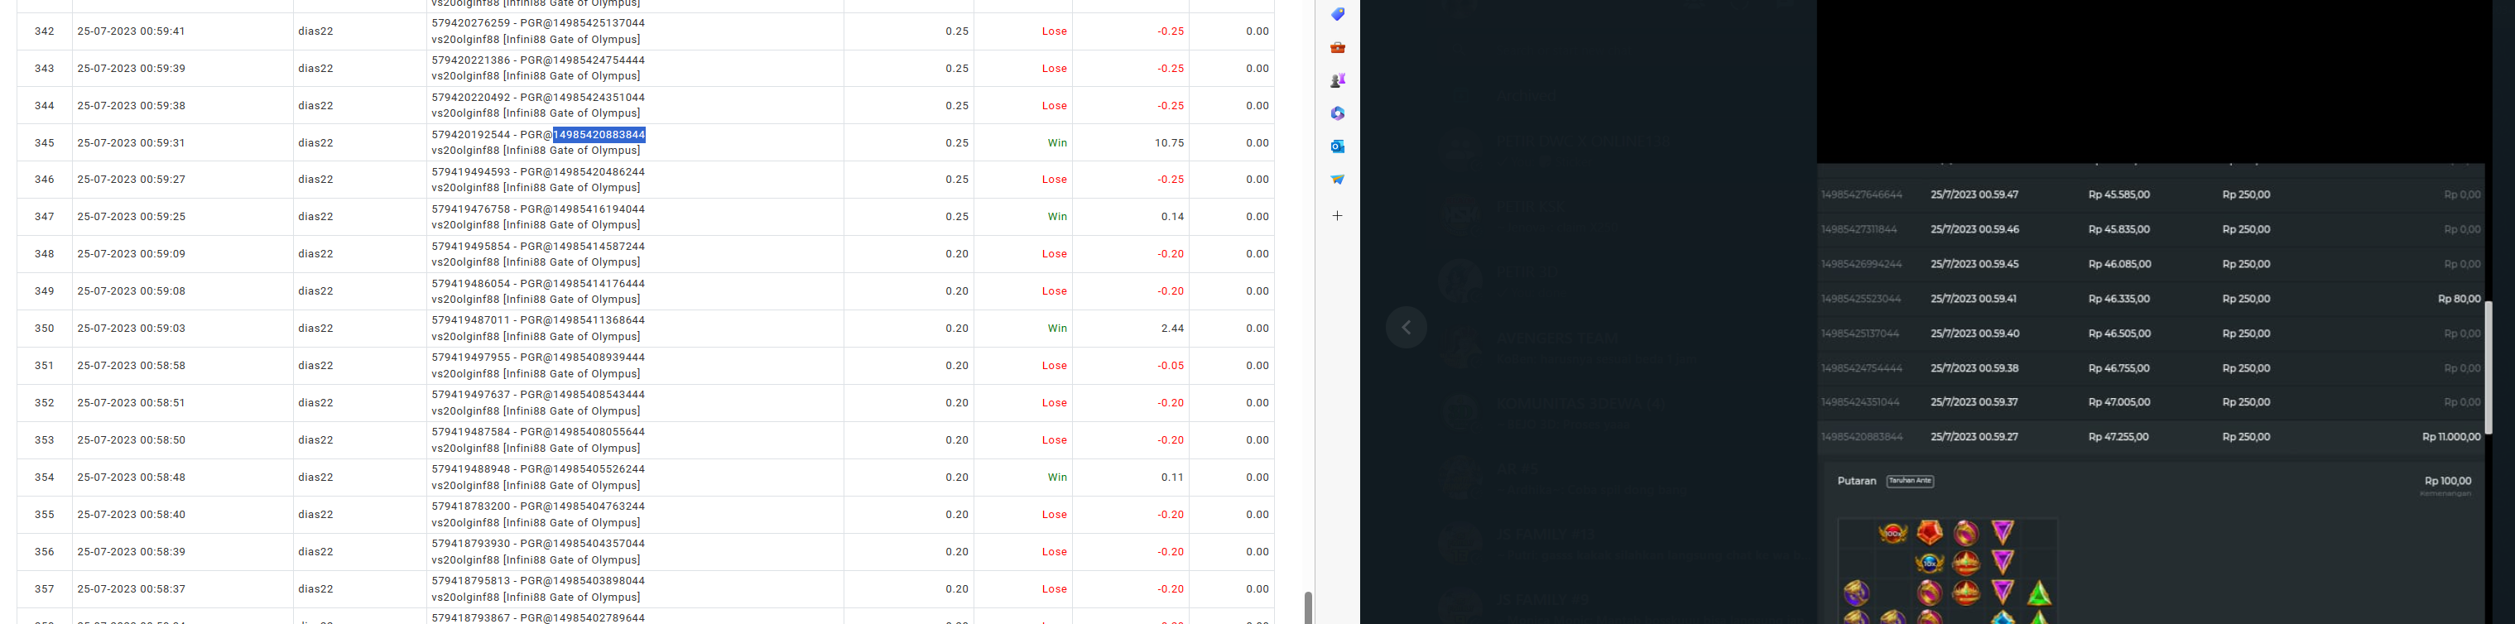This screenshot has width=2515, height=624.
Task: Click the Lose result in row 357
Action: 1055,589
